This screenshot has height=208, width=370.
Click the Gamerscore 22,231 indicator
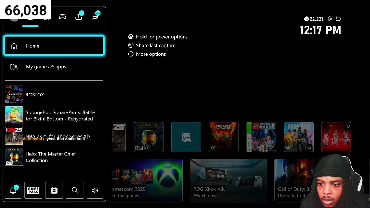(x=314, y=19)
